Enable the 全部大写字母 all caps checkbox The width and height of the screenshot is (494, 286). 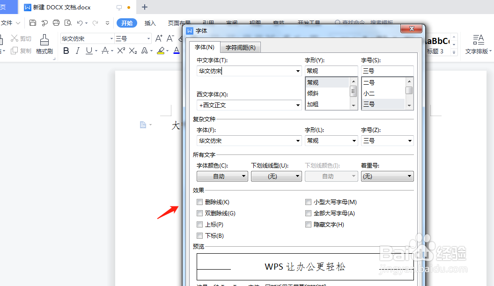pyautogui.click(x=309, y=213)
